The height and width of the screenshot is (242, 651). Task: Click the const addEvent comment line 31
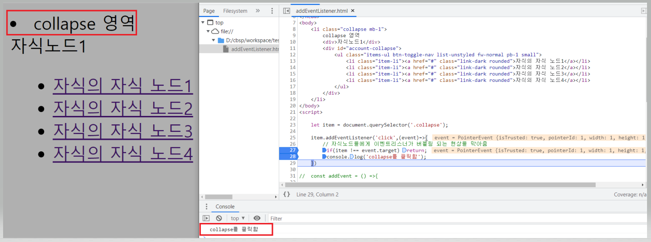click(338, 176)
